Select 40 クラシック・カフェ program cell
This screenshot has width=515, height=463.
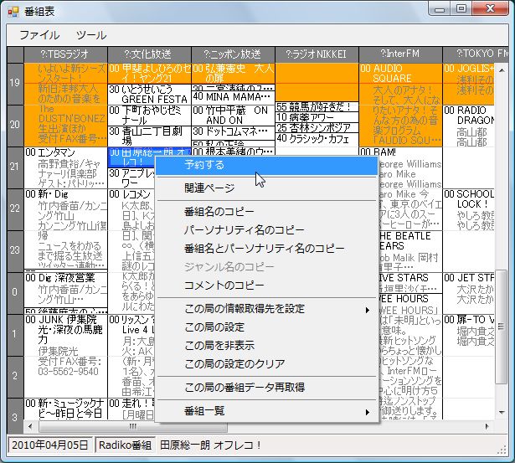[x=317, y=140]
